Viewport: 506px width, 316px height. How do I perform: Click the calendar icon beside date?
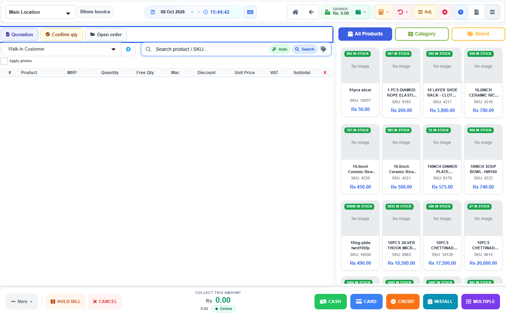[153, 12]
